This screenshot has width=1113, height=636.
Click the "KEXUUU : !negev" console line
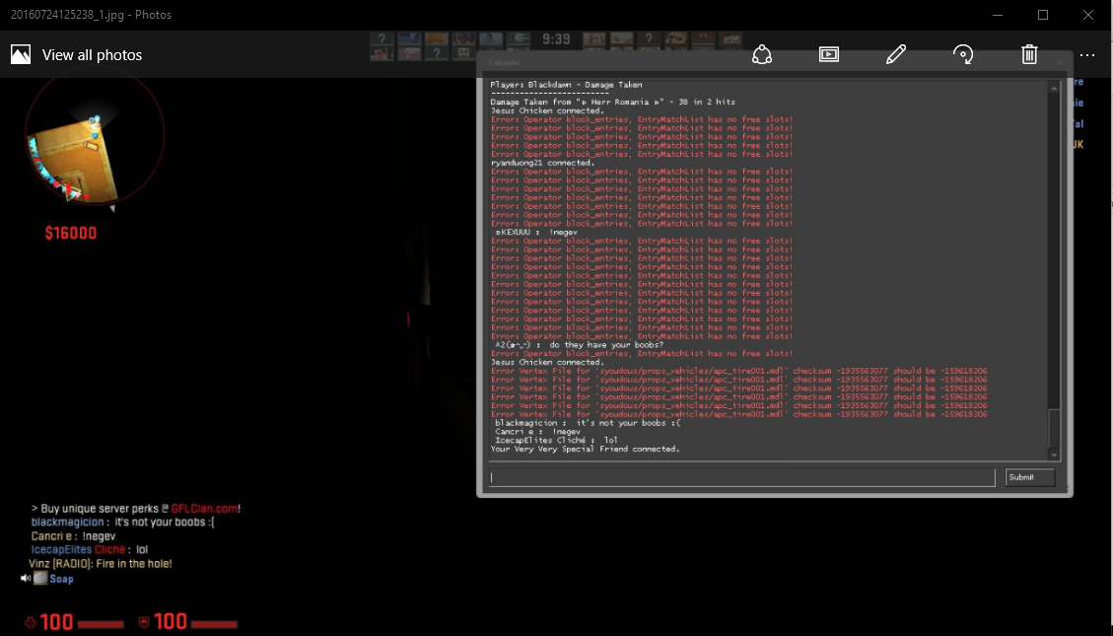coord(536,232)
